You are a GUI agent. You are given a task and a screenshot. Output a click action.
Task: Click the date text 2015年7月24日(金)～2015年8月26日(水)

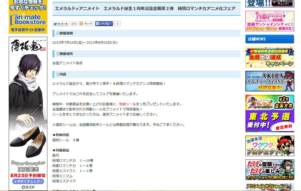(85, 43)
